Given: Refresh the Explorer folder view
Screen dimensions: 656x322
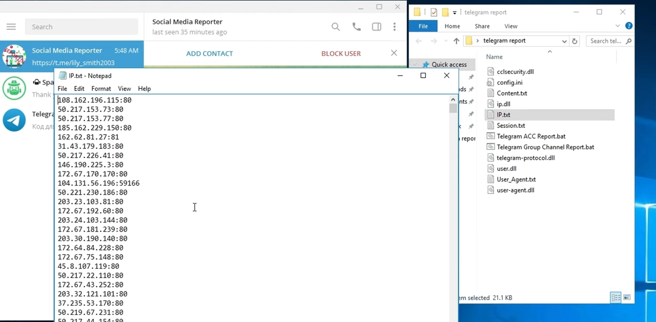Looking at the screenshot, I should coord(575,41).
